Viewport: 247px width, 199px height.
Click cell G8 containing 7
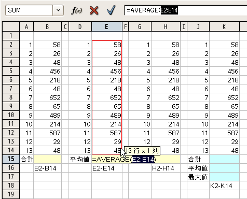pos(140,97)
